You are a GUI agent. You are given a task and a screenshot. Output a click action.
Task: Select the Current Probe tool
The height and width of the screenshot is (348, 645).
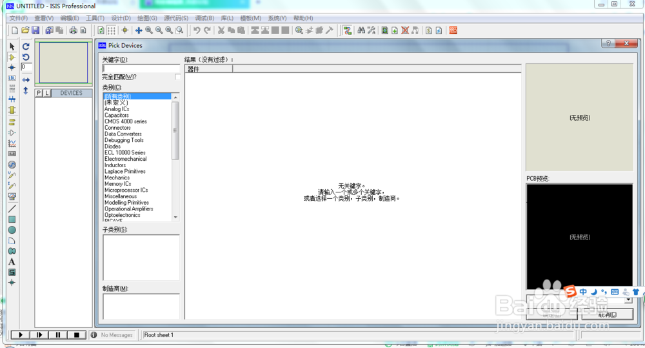pyautogui.click(x=12, y=186)
